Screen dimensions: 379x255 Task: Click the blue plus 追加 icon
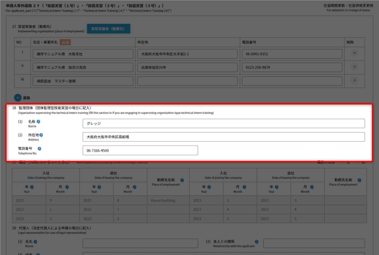point(18,98)
